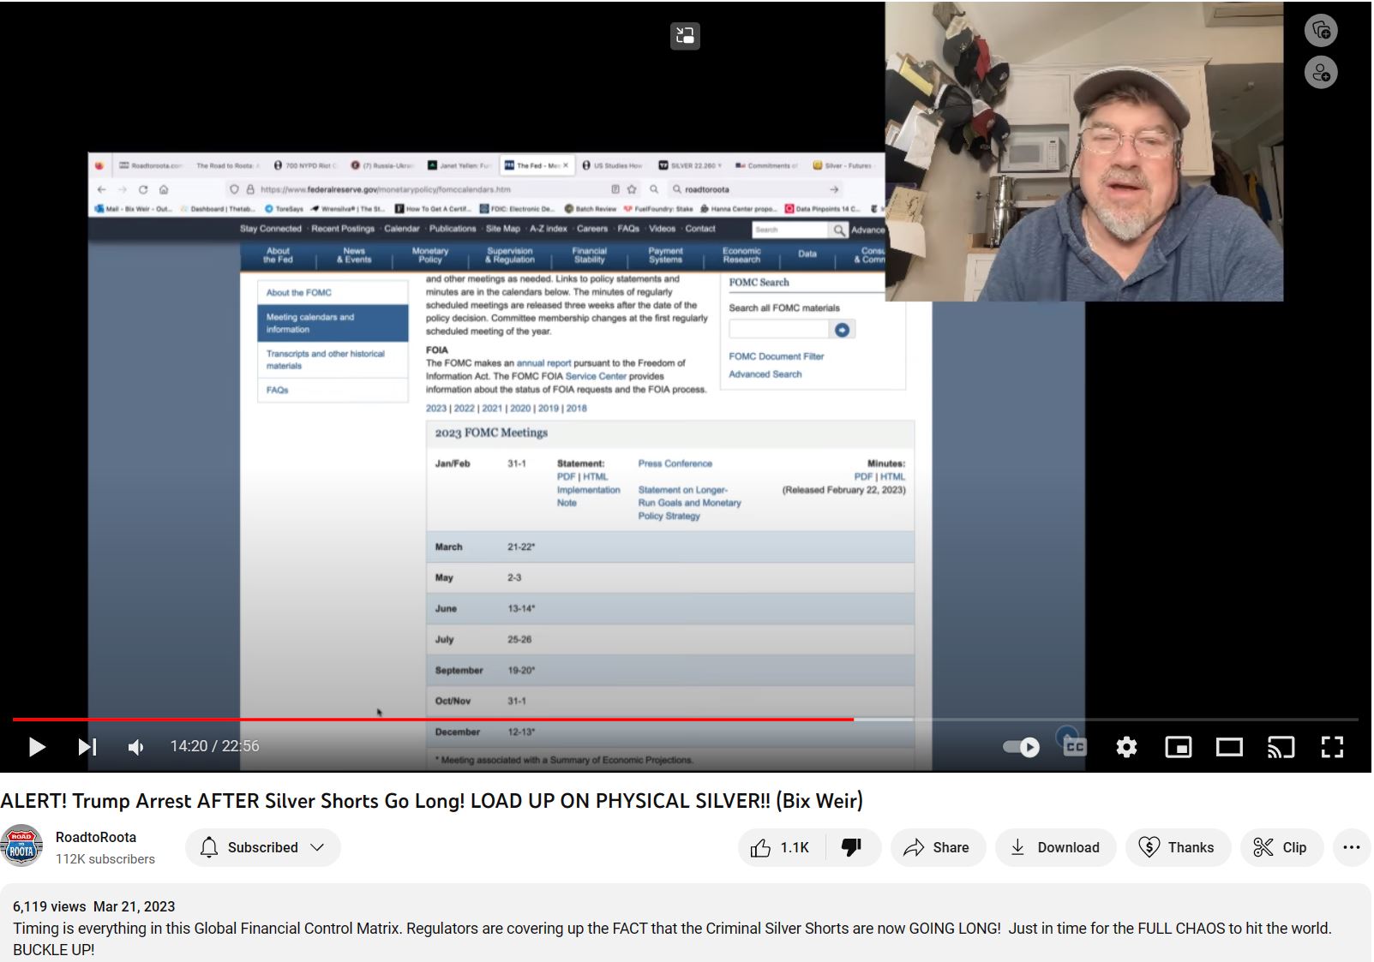Click the browser home icon in video

164,189
